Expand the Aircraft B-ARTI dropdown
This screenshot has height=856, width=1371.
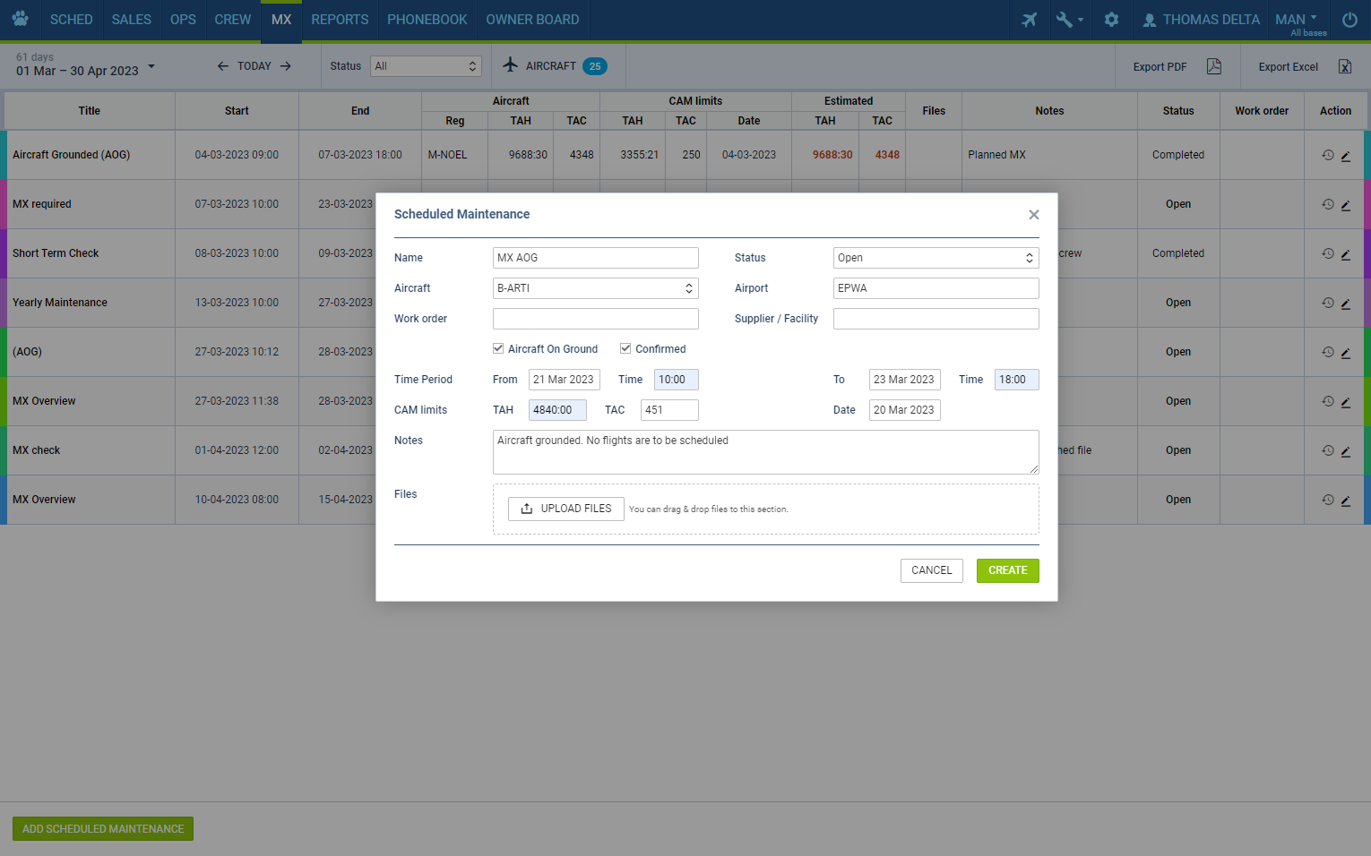pos(595,288)
